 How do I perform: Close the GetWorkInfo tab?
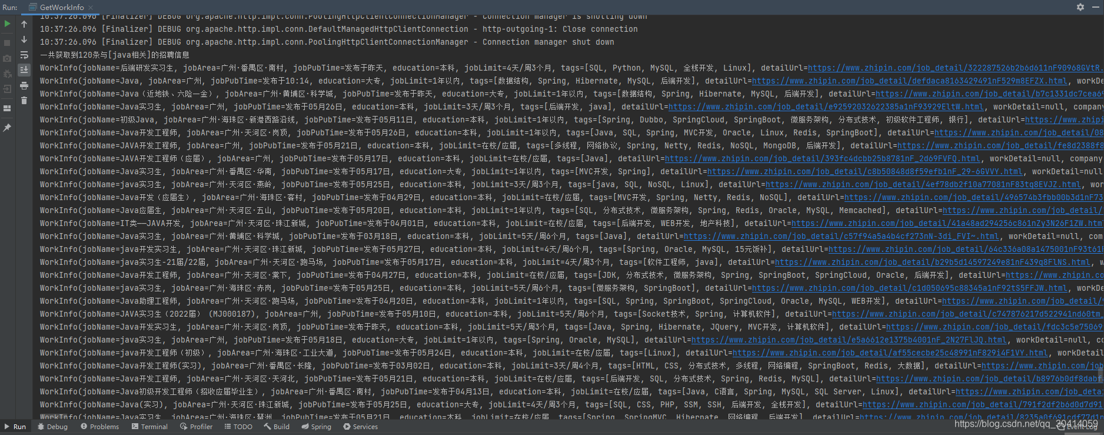(x=91, y=8)
